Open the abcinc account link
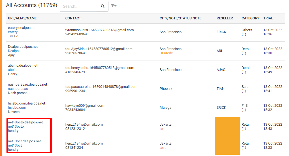This screenshot has height=156, width=289. point(13,70)
